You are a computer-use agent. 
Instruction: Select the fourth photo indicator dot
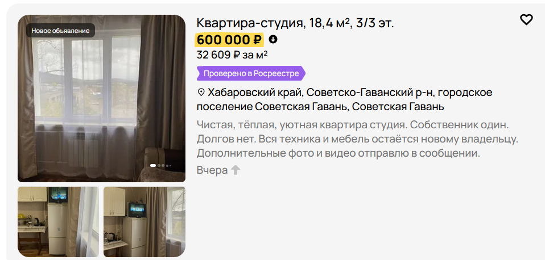pyautogui.click(x=167, y=166)
